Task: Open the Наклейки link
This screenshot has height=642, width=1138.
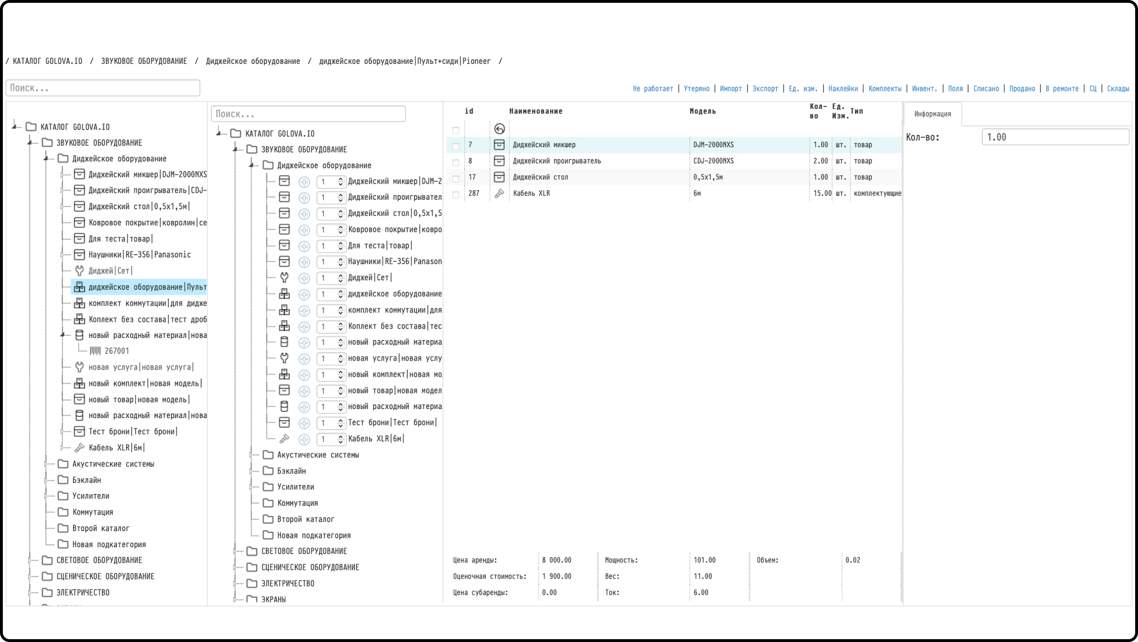Action: [843, 89]
